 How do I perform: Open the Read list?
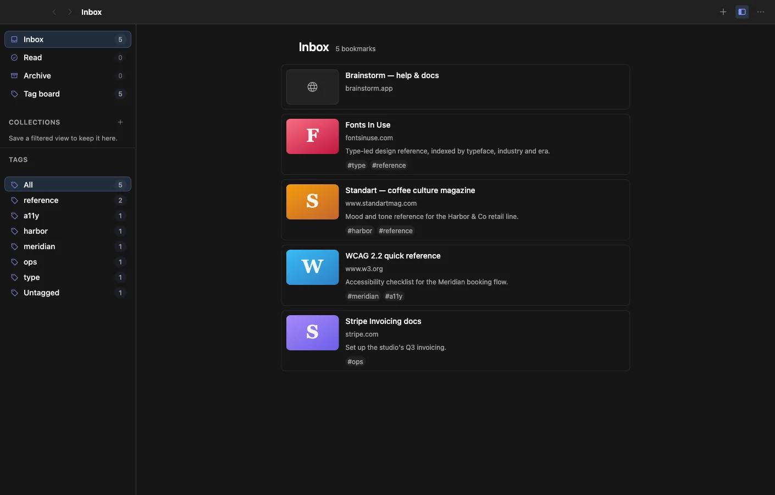pos(68,58)
